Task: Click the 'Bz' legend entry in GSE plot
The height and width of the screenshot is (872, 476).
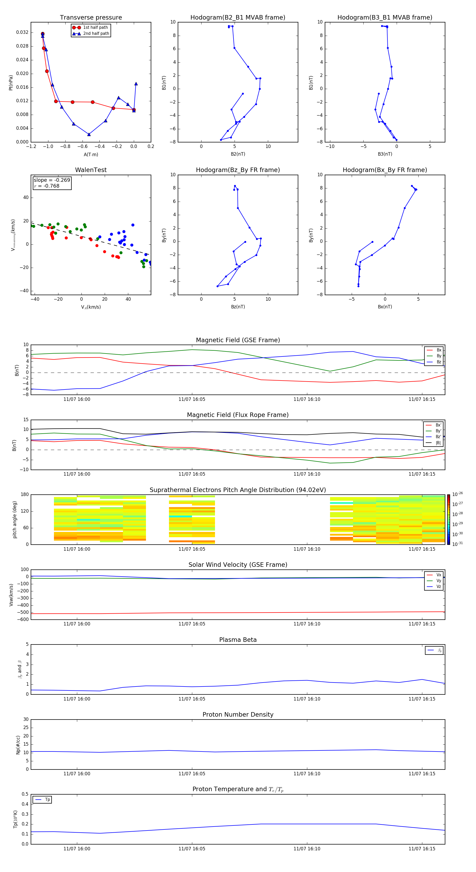Action: (x=434, y=362)
